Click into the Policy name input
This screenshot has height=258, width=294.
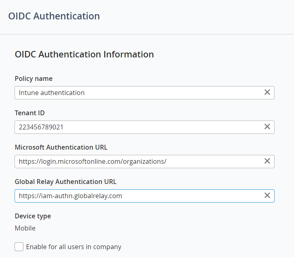[145, 93]
